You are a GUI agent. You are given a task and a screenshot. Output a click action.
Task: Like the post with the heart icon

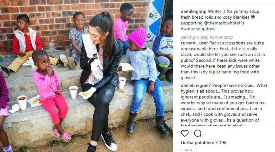[185, 133]
